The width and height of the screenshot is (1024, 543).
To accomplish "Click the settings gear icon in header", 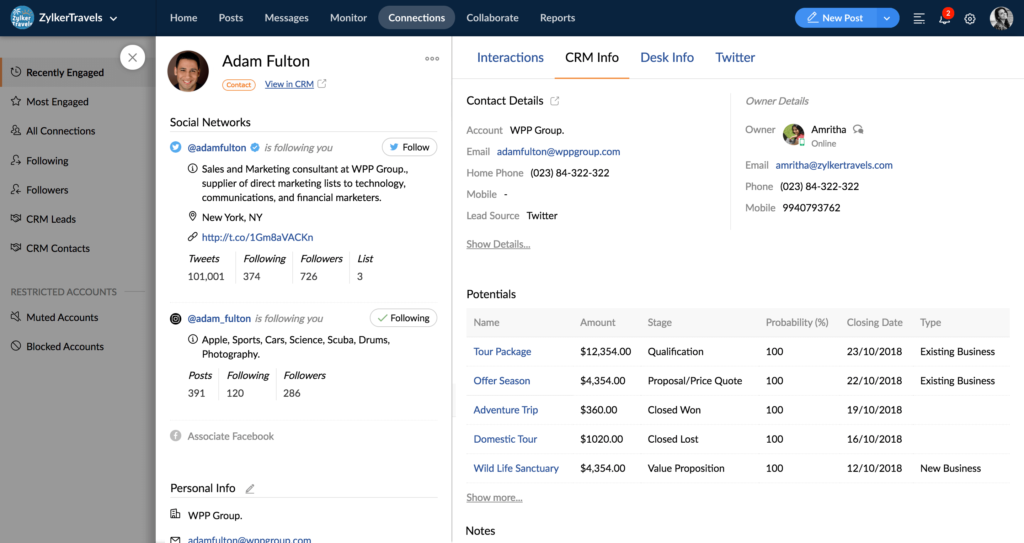I will (x=970, y=18).
